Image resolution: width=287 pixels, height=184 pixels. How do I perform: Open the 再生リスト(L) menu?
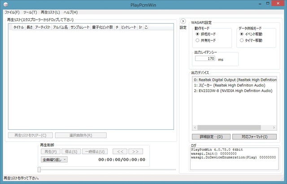coord(50,12)
